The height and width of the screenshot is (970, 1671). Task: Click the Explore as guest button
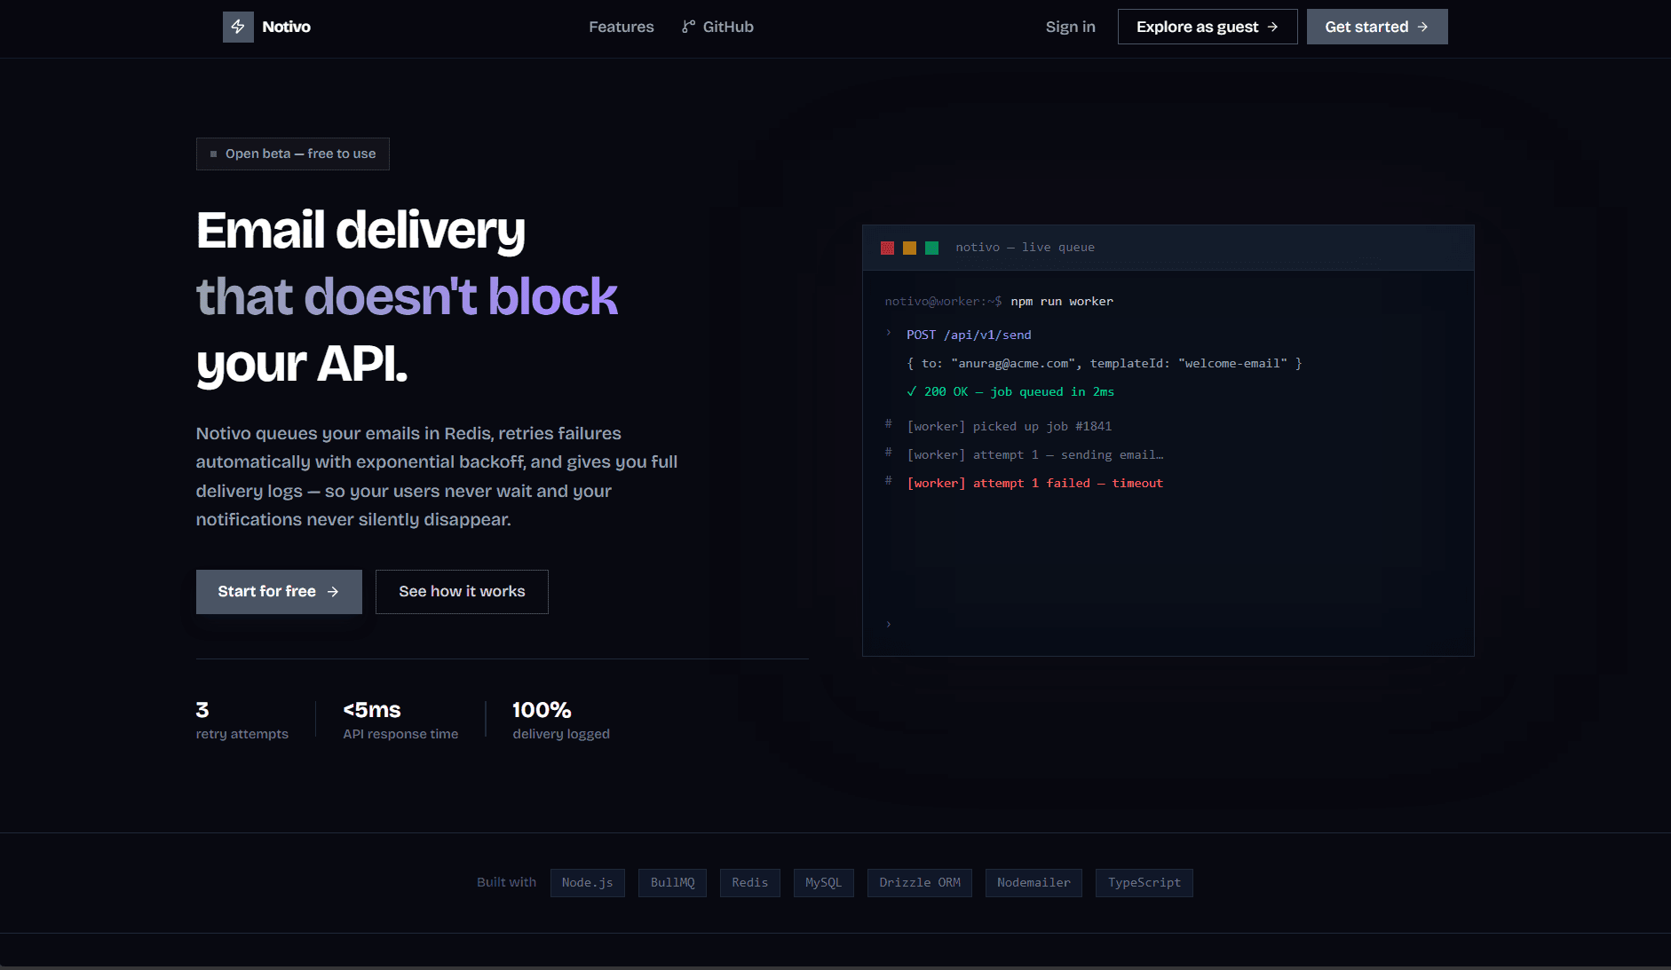[x=1208, y=27]
